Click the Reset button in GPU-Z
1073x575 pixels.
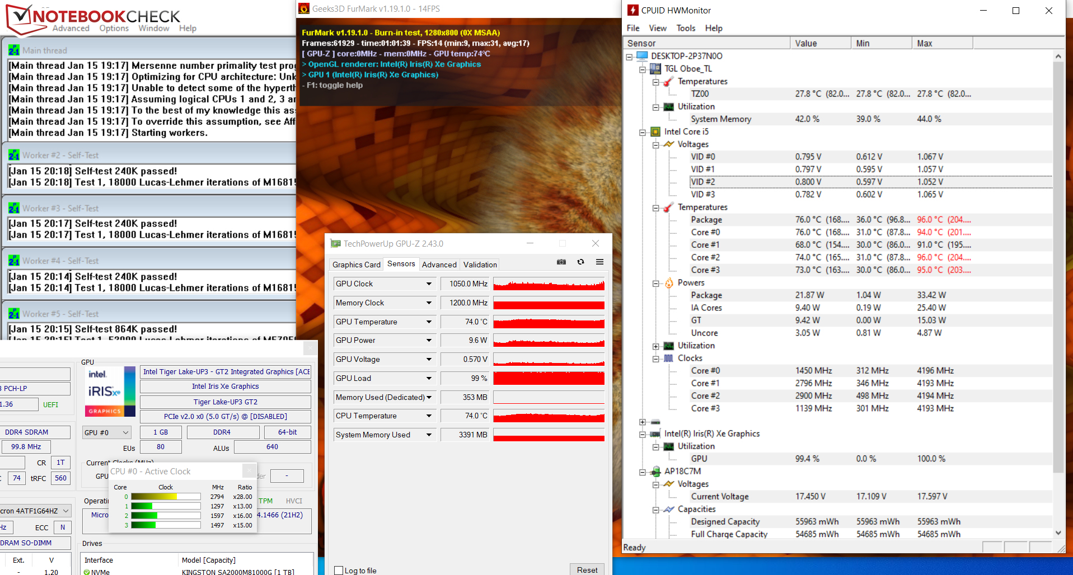(587, 570)
